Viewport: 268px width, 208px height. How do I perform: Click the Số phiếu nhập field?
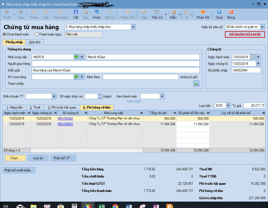click(x=246, y=70)
